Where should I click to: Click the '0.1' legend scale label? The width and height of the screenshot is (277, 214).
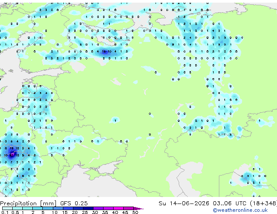click(x=5, y=212)
